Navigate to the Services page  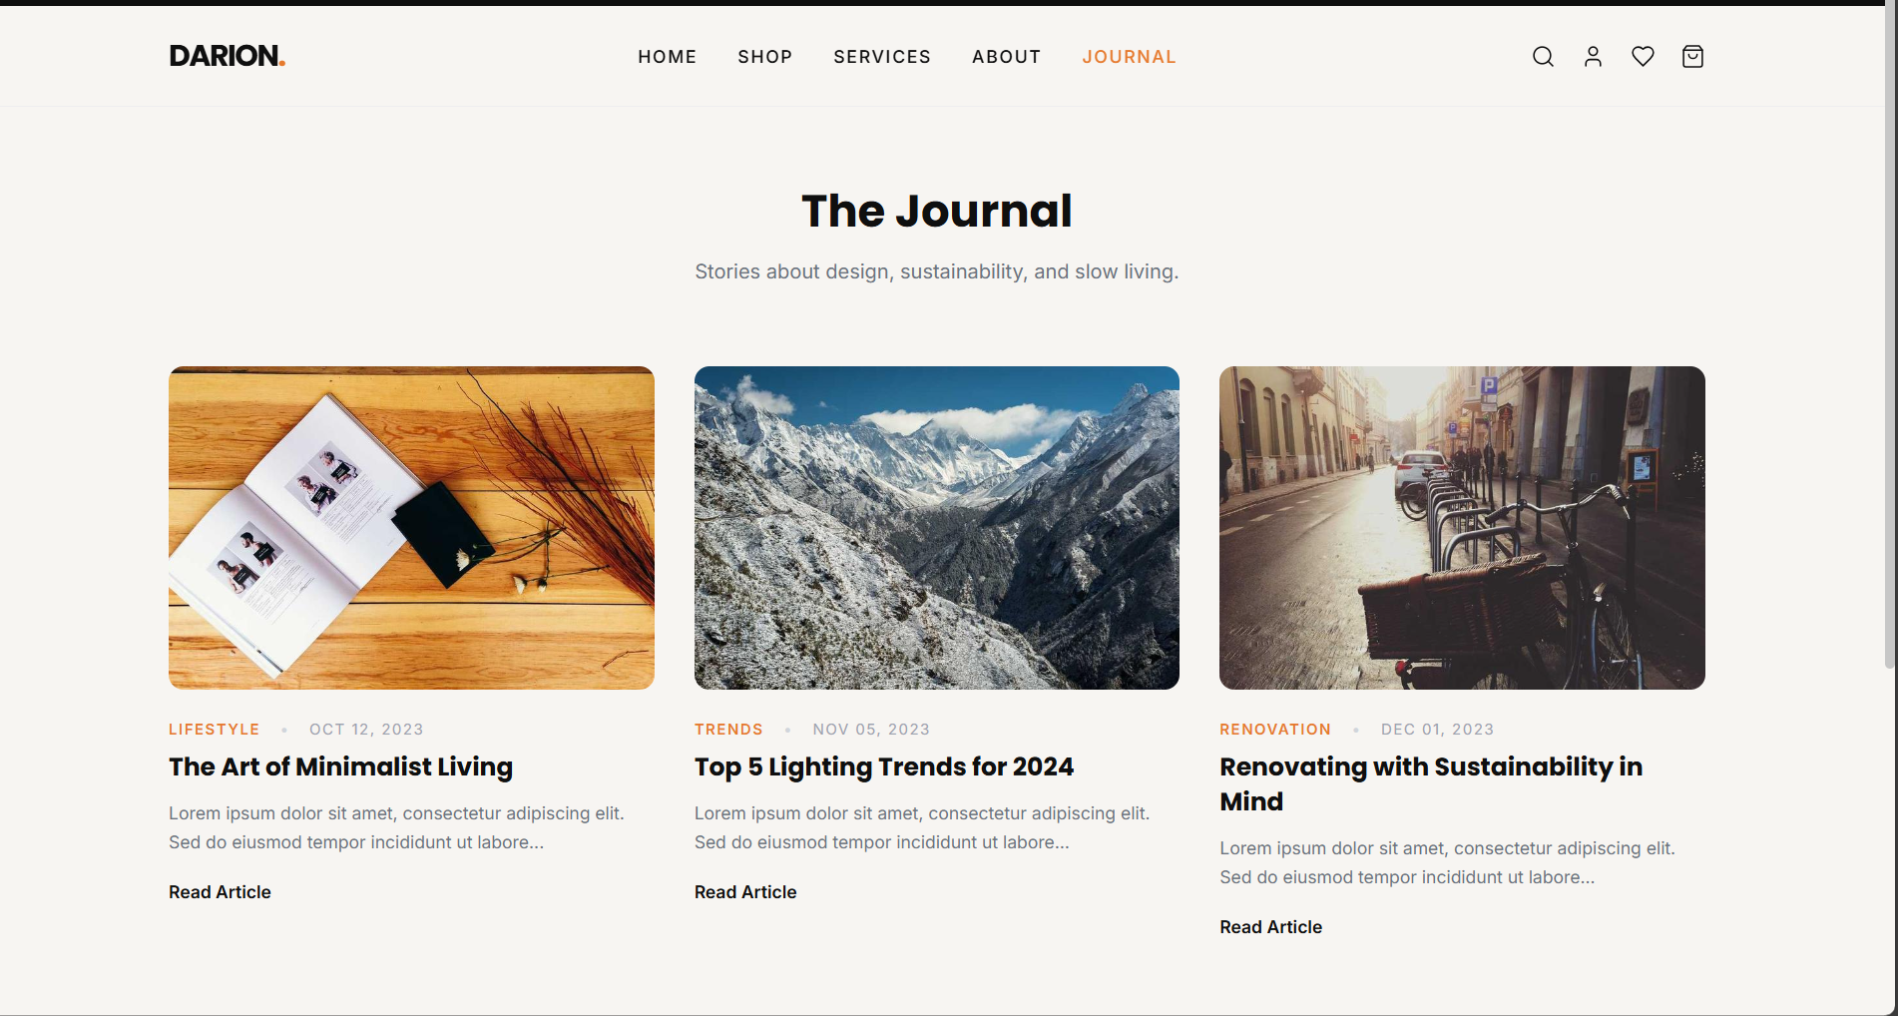coord(882,57)
